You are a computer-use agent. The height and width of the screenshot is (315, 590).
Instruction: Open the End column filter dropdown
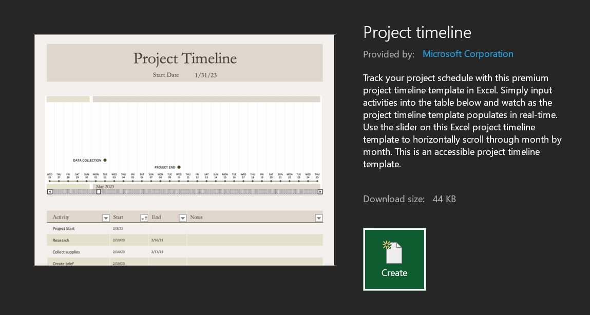click(x=182, y=218)
